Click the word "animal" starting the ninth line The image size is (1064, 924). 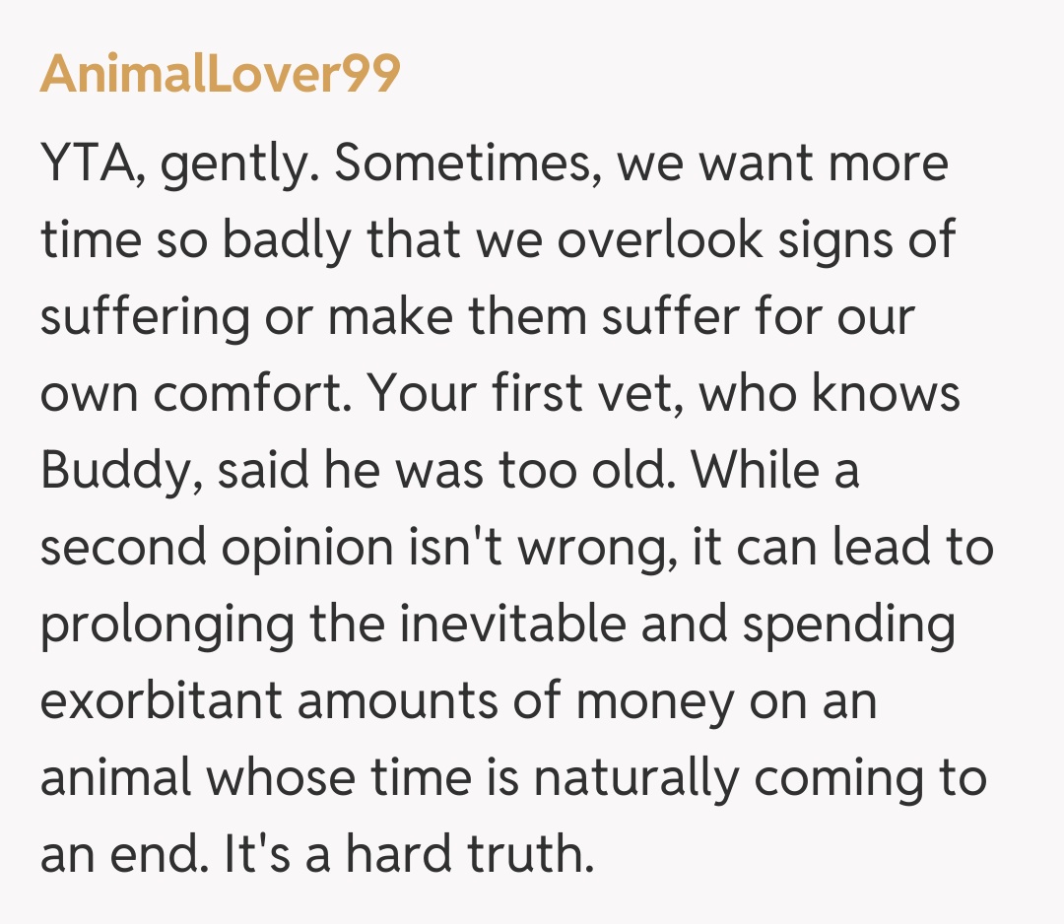115,778
